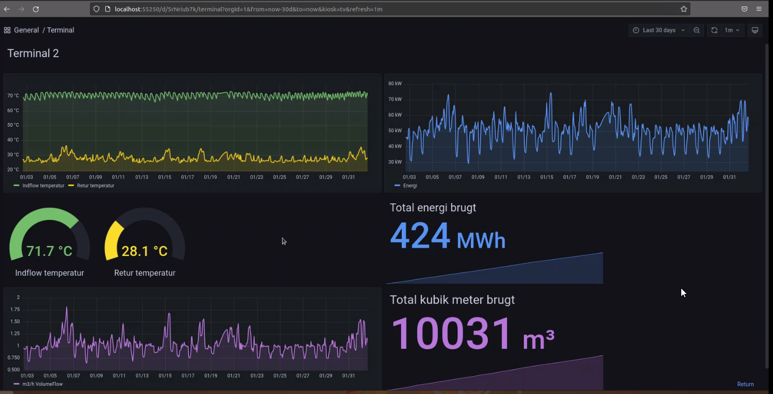Click the Total kubik meter brugt title
This screenshot has height=394, width=773.
[452, 300]
